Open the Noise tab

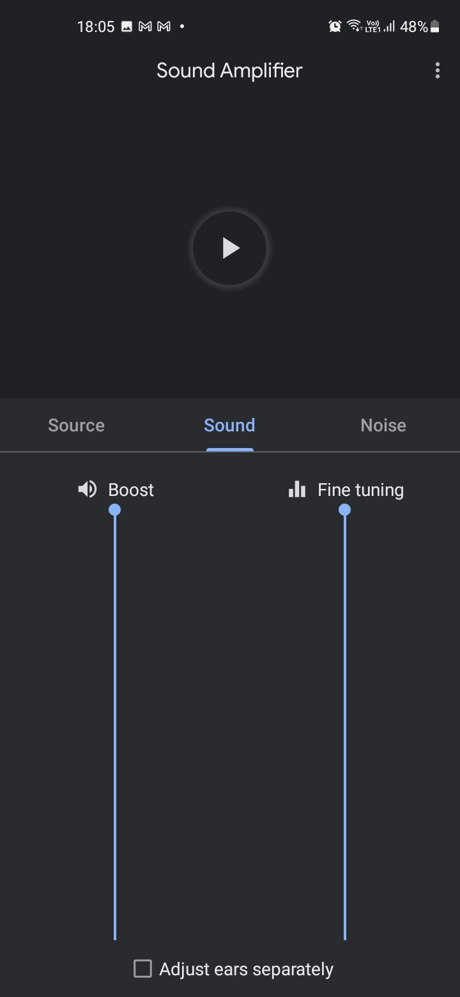(x=383, y=425)
